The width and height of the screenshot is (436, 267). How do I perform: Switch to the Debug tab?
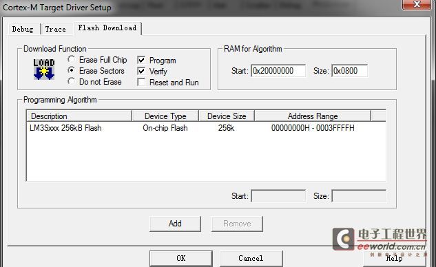tap(23, 29)
